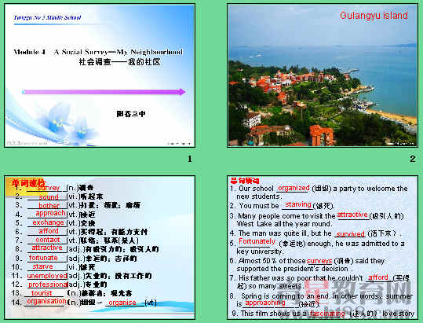The height and width of the screenshot is (323, 423).
Task: Select the title slide thumbnail number 1
Action: click(x=100, y=75)
